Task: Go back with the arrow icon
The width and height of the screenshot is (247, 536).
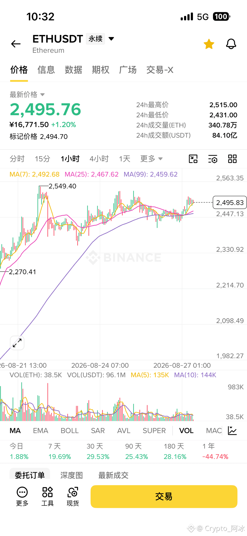Action: (x=16, y=44)
